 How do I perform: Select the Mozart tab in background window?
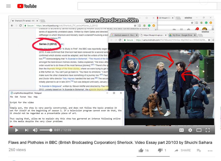(x=165, y=18)
